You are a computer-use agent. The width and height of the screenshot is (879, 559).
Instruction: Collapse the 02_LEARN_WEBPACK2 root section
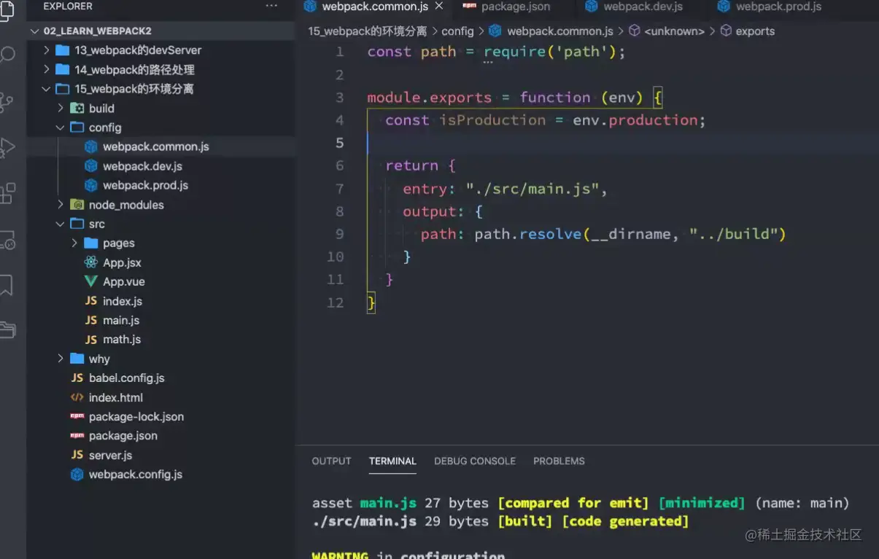[35, 31]
